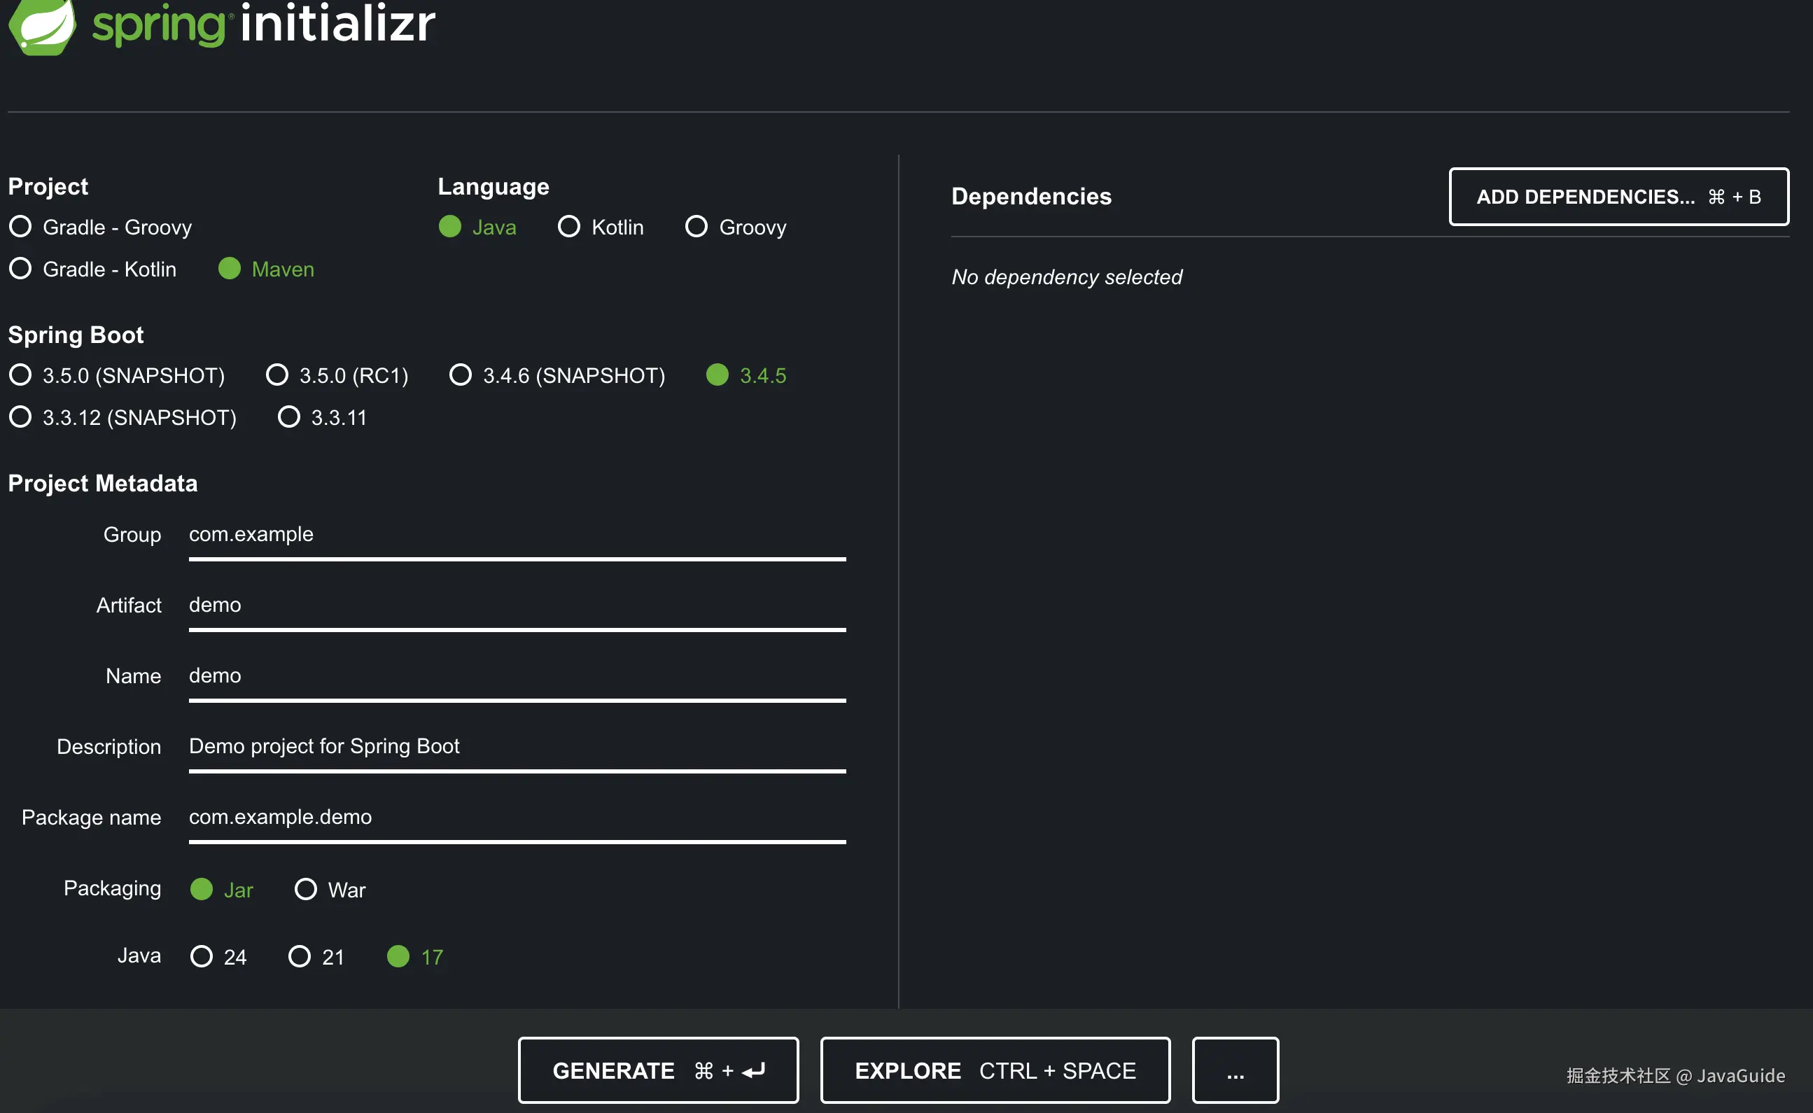Image resolution: width=1813 pixels, height=1113 pixels.
Task: Click the Artifact input field
Action: tap(517, 605)
